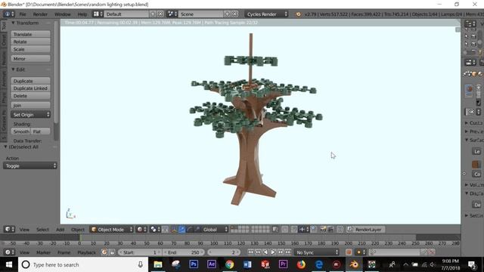Open the 3D view Select menu
This screenshot has width=484, height=272.
[42, 230]
